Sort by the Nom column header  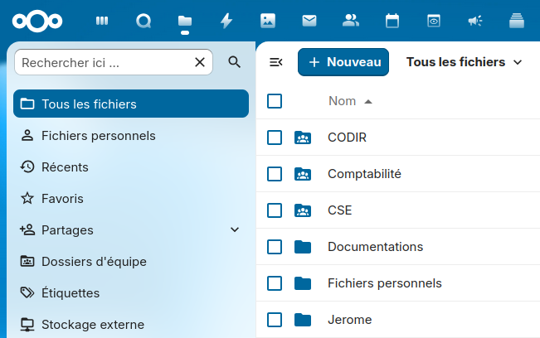tap(342, 101)
